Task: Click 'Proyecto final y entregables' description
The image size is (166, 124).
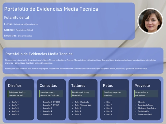Action: [146, 94]
